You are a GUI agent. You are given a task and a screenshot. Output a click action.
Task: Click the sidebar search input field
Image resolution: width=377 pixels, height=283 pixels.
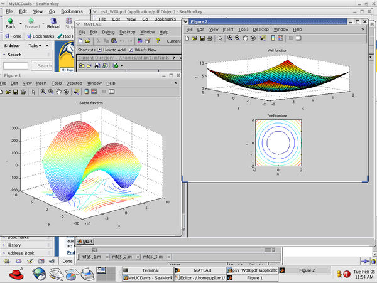click(16, 65)
